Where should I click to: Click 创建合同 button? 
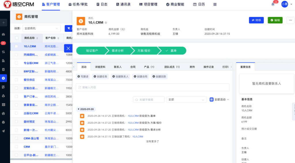point(141,76)
